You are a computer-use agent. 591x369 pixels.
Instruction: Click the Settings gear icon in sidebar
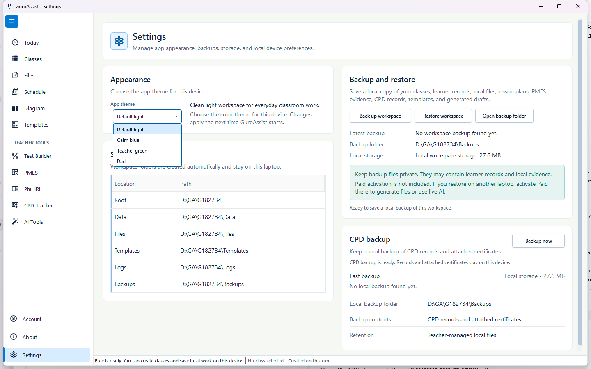(14, 355)
